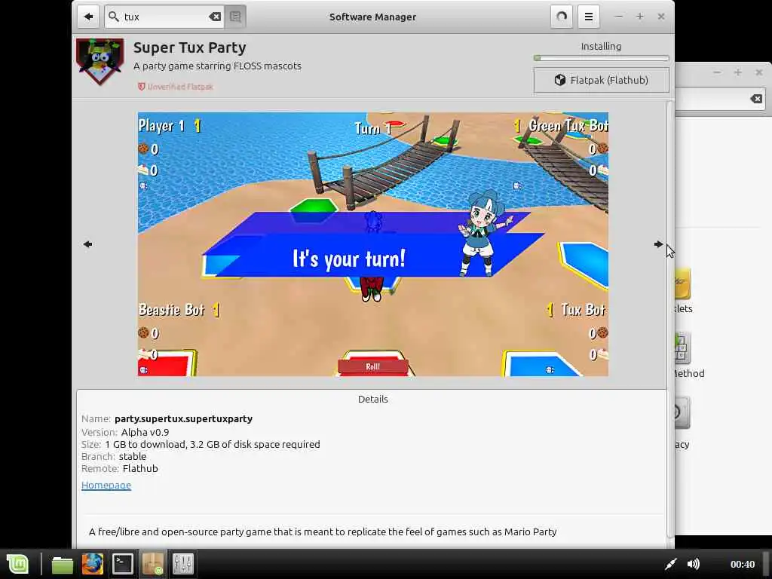This screenshot has width=772, height=579.
Task: Open the volume tray icon
Action: (694, 564)
